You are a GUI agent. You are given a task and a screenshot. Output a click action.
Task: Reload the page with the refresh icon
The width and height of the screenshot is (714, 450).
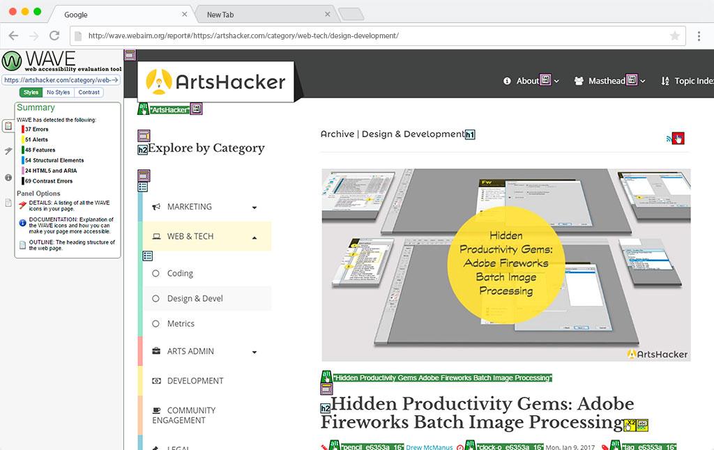[54, 36]
